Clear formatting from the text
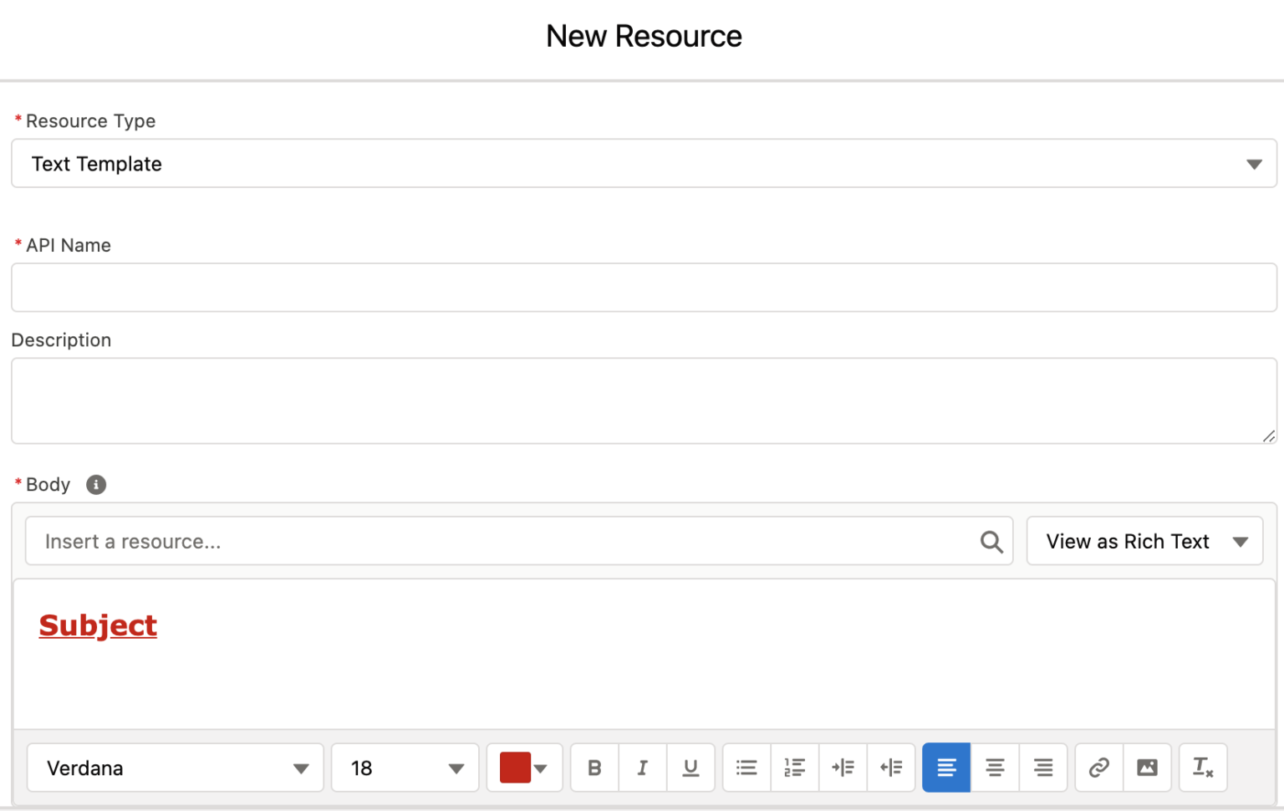Screen dimensions: 1284x811 1203,768
